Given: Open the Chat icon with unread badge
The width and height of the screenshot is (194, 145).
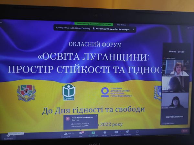Looking at the screenshot, I should tap(81, 133).
